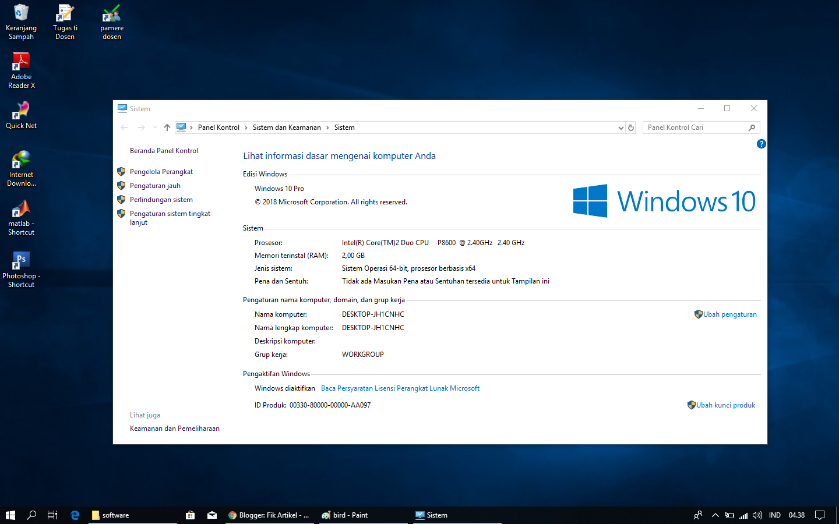The width and height of the screenshot is (839, 524).
Task: Launch Microsoft Edge from taskbar
Action: (75, 515)
